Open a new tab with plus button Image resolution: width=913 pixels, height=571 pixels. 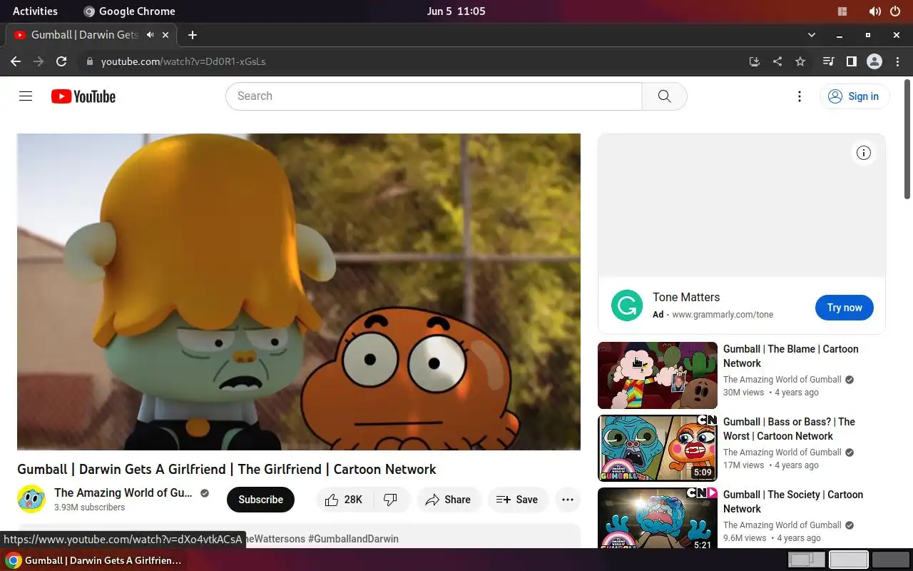click(x=193, y=34)
